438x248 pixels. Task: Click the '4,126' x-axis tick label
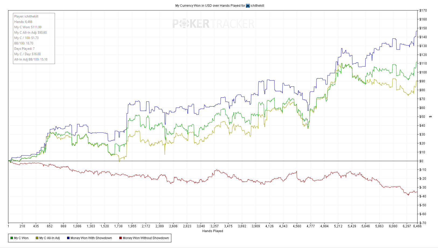[270, 226]
